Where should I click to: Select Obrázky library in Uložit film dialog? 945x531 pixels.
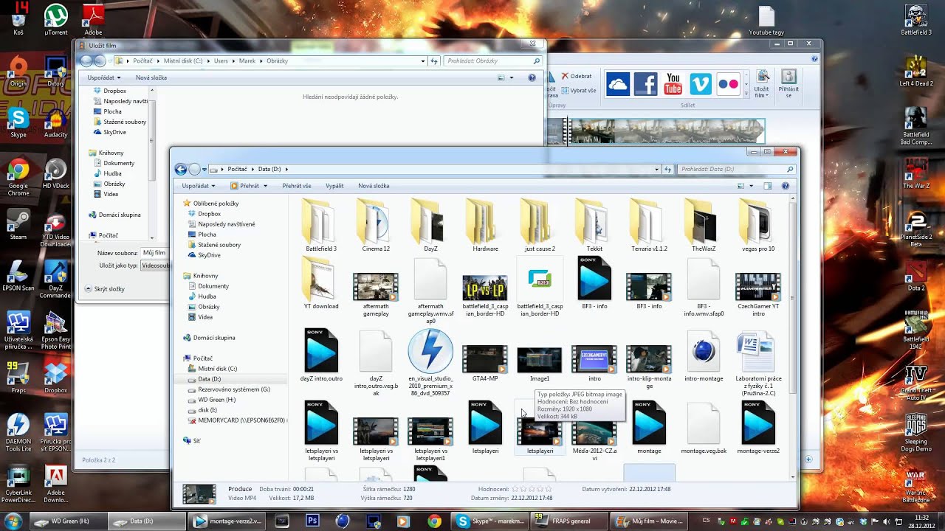coord(114,184)
